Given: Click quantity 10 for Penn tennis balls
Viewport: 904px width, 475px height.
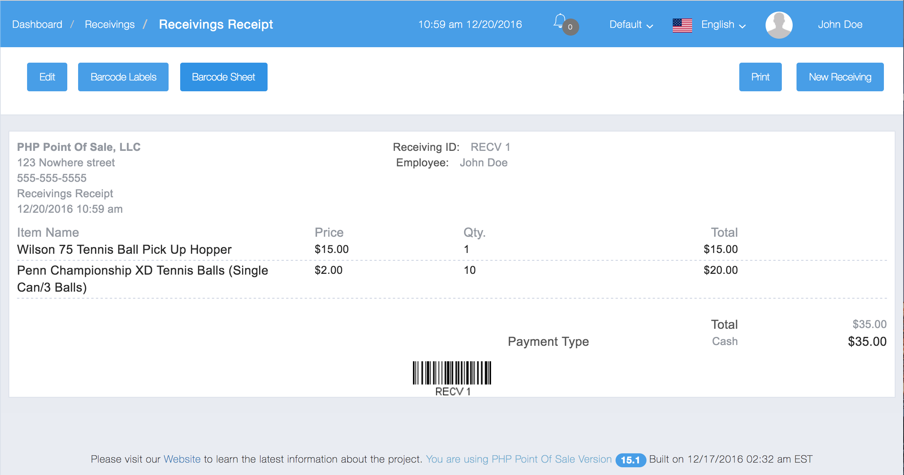Looking at the screenshot, I should [x=470, y=270].
